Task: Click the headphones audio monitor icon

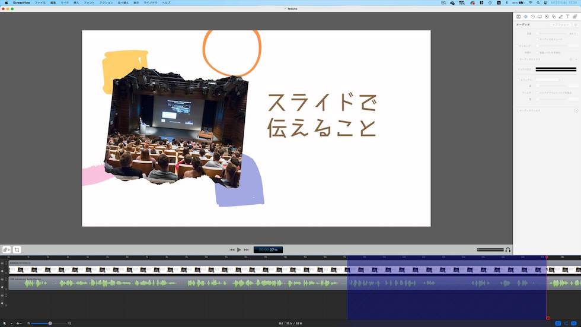Action: coord(508,250)
